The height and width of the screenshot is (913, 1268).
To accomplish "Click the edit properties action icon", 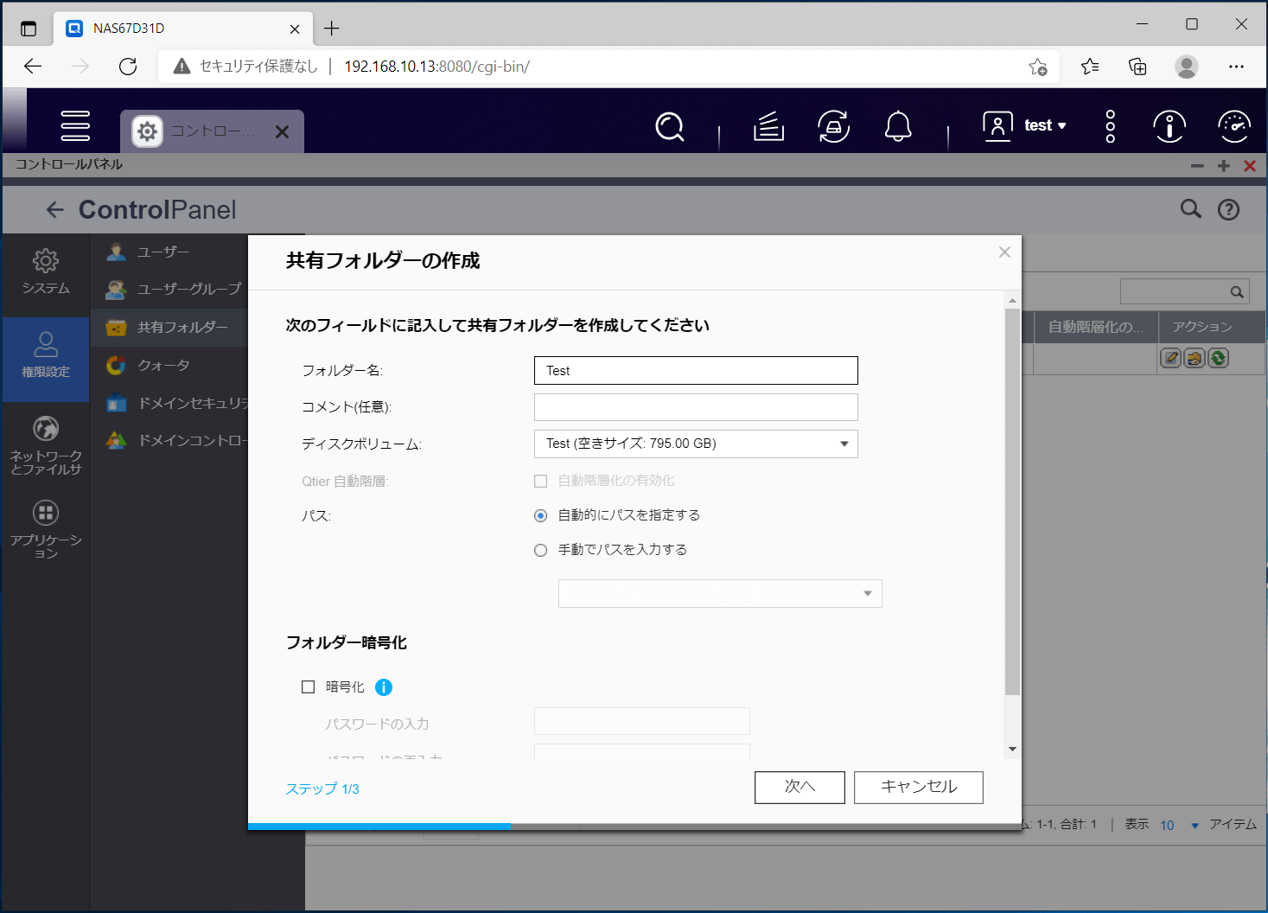I will 1170,358.
